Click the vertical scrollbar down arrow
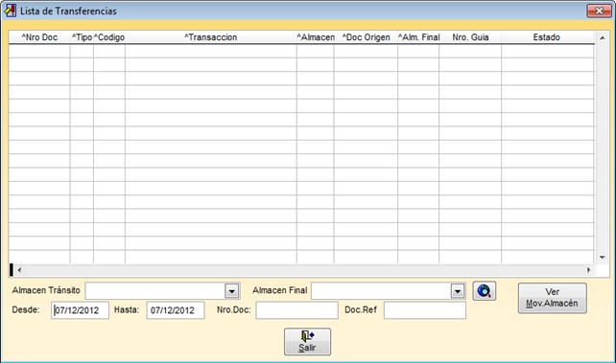This screenshot has height=363, width=616. point(603,258)
